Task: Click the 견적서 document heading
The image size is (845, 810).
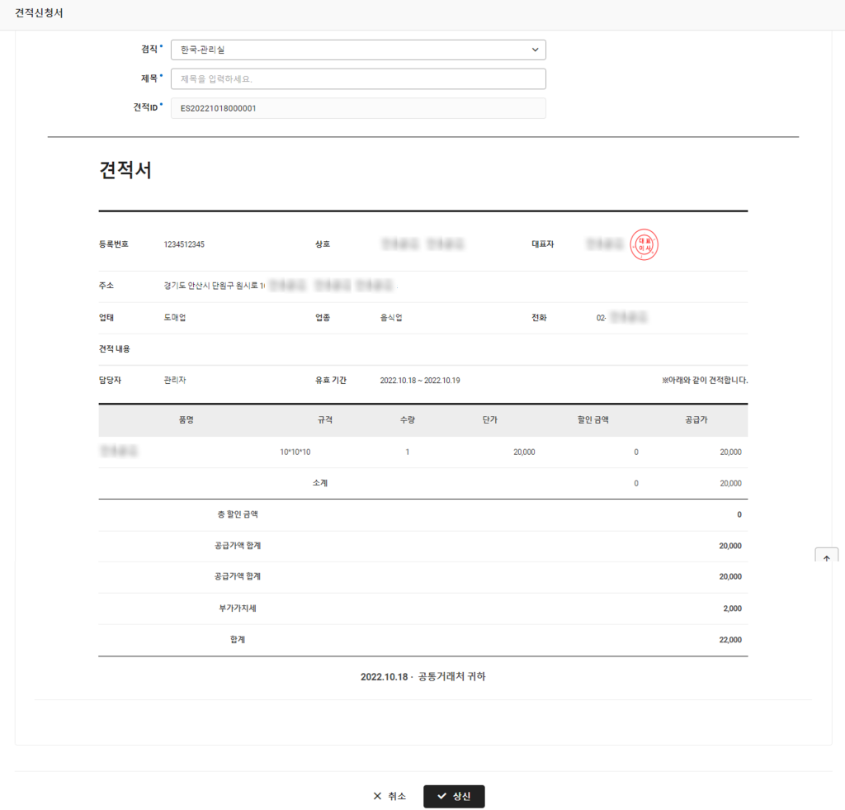Action: 125,171
